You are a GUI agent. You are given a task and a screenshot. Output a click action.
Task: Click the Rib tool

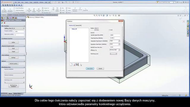pyautogui.click(x=62, y=8)
